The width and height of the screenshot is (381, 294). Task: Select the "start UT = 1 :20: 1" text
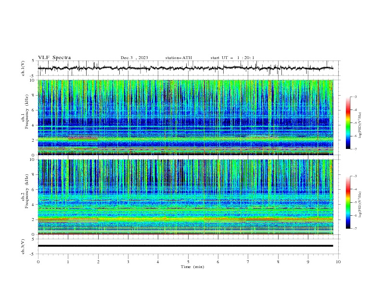tap(232, 58)
